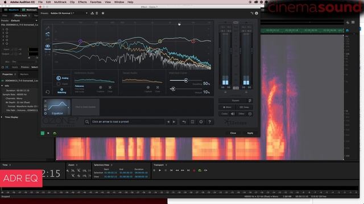Click bypass power icon beside Dither
Image resolution: width=364 pixels, height=204 pixels.
[x=250, y=114]
